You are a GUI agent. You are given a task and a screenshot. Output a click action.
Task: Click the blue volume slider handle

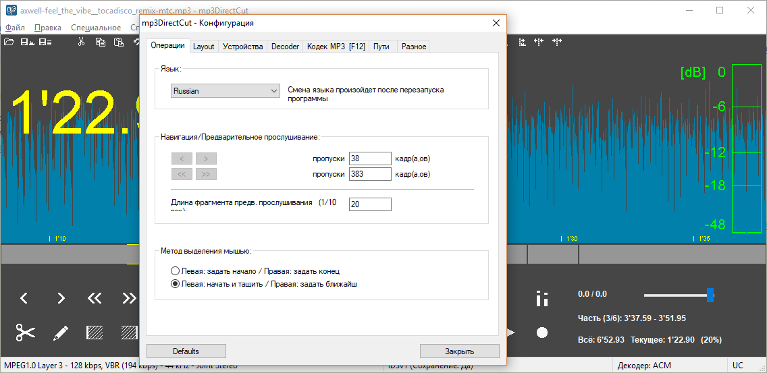coord(710,295)
